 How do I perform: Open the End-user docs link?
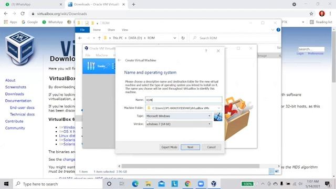[22, 108]
